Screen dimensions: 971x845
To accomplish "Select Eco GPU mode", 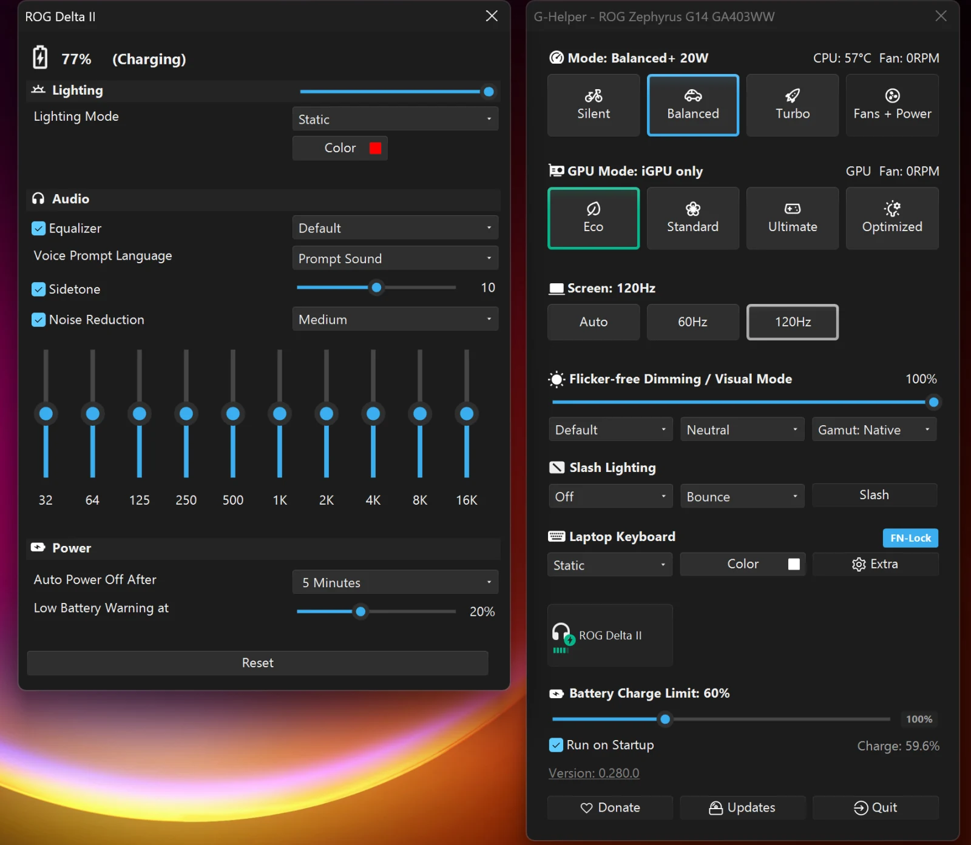I will [594, 218].
